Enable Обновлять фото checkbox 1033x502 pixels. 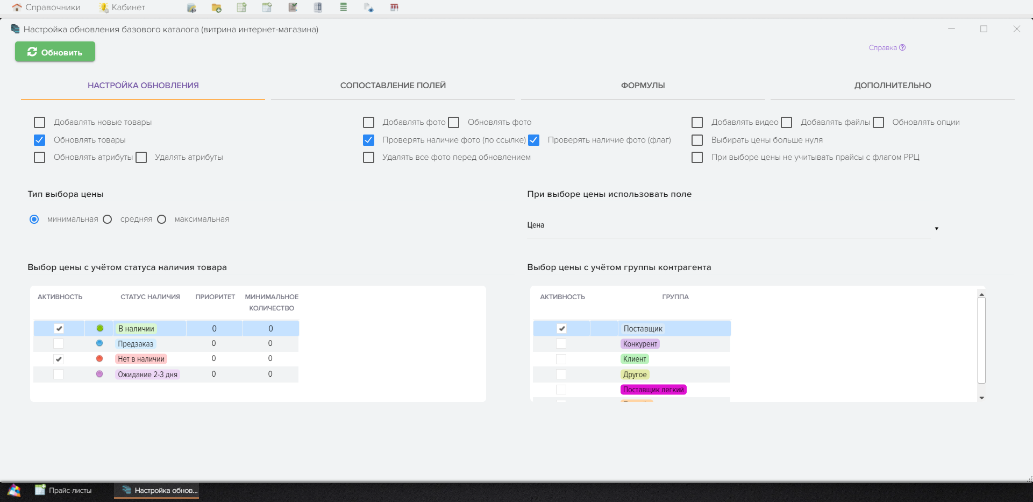pos(454,123)
